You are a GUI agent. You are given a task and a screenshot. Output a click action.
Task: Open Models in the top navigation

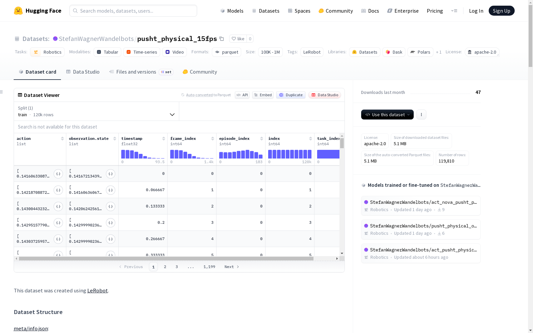(232, 11)
